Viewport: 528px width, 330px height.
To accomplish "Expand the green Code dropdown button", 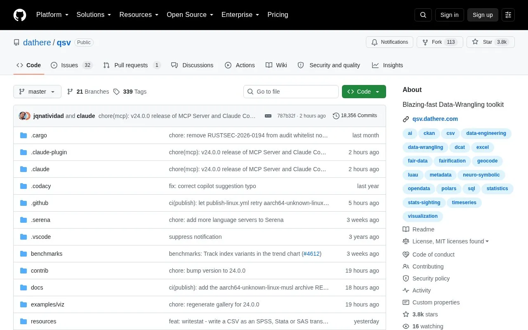I will click(364, 92).
